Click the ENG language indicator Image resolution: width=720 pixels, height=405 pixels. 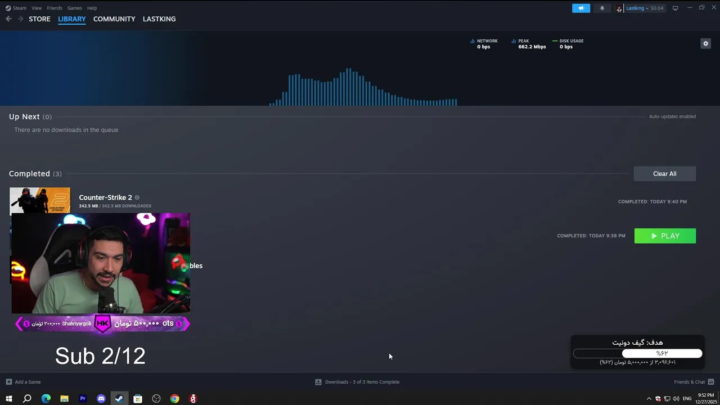(687, 399)
